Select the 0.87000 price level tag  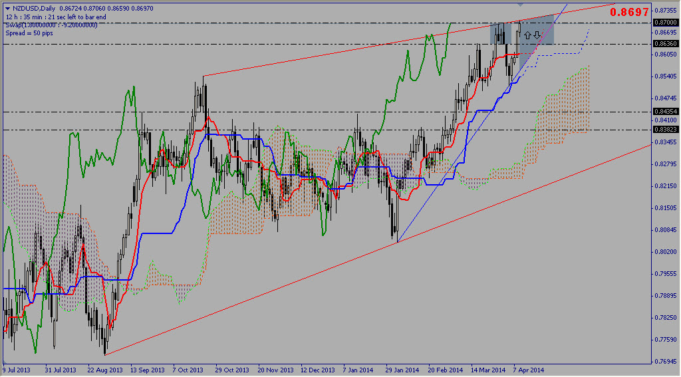(x=665, y=22)
